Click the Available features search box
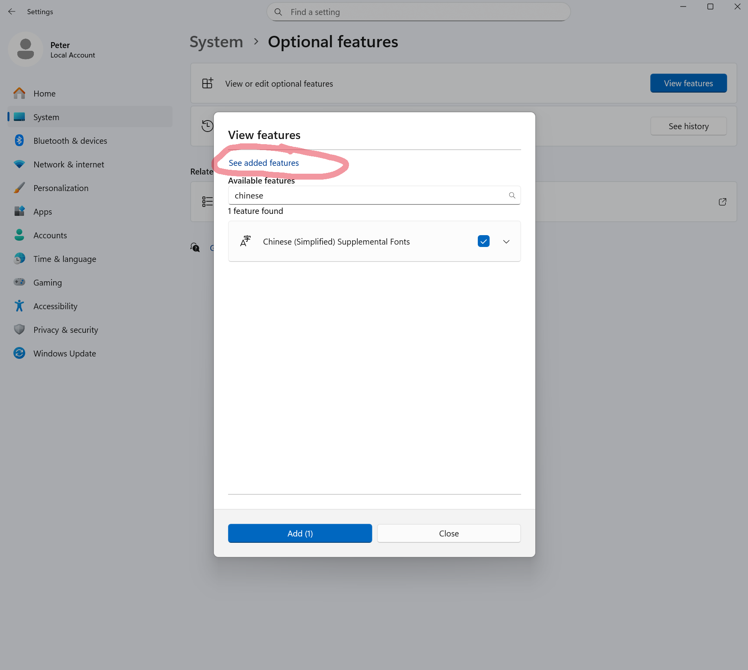748x670 pixels. (x=374, y=195)
